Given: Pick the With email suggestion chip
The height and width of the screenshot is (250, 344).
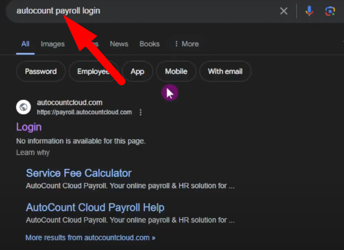Looking at the screenshot, I should pyautogui.click(x=225, y=72).
